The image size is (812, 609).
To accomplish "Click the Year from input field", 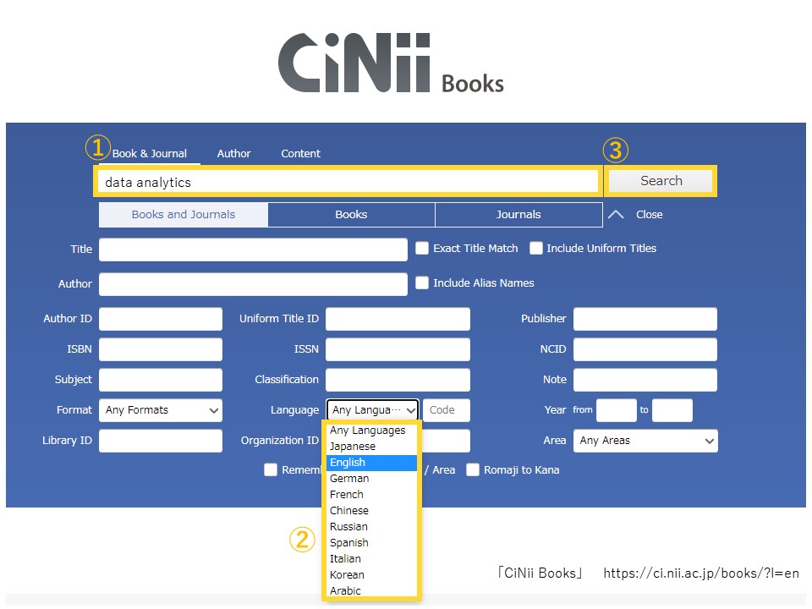I will [617, 410].
